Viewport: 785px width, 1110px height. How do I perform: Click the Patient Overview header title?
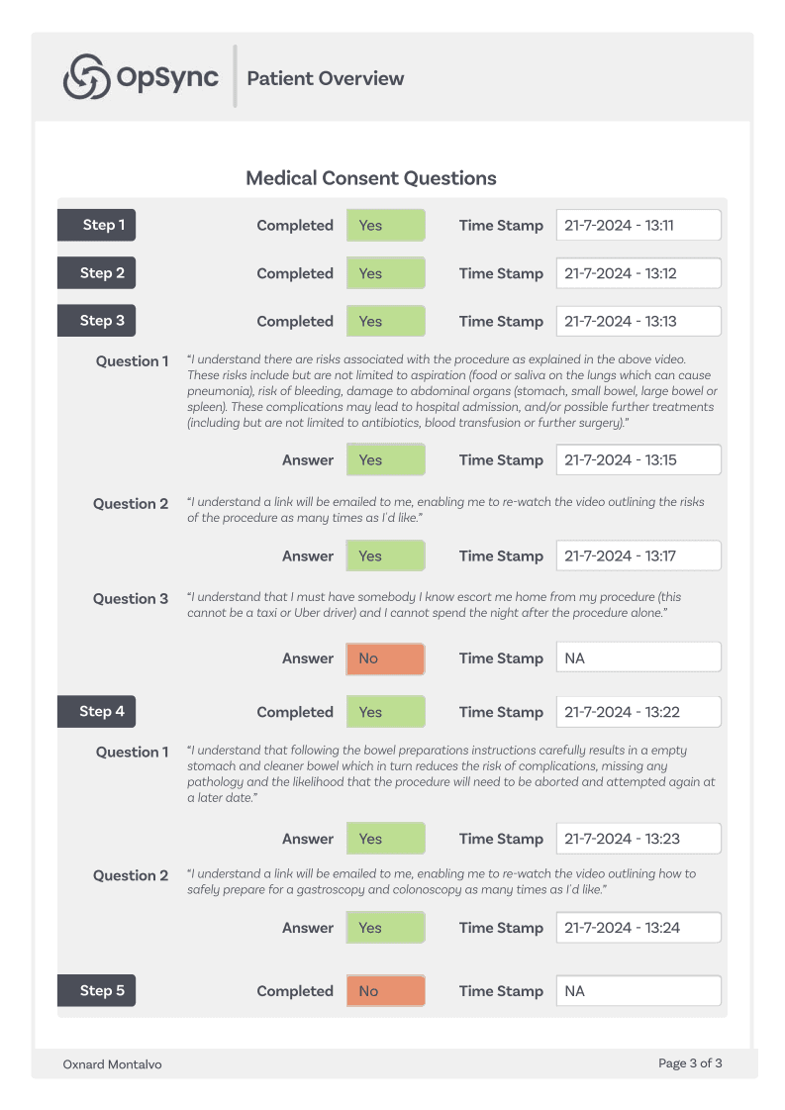[x=326, y=78]
